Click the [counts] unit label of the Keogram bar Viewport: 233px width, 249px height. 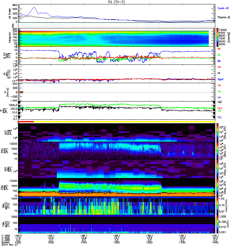click(x=229, y=37)
